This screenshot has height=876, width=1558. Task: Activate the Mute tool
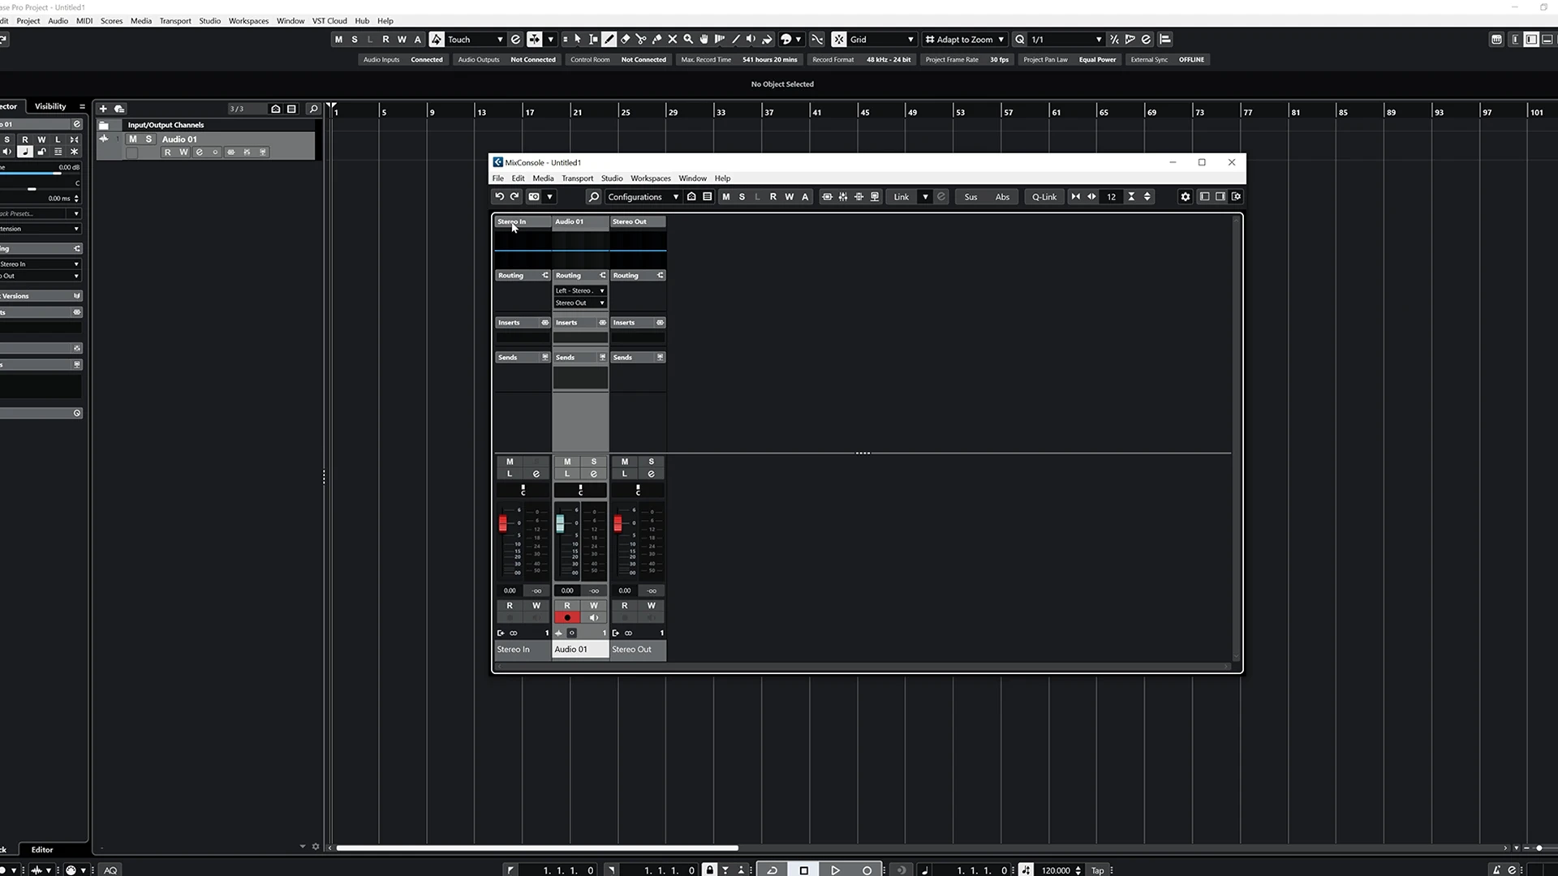pos(672,39)
